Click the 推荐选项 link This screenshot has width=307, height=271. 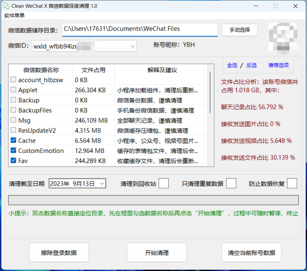[x=278, y=65]
